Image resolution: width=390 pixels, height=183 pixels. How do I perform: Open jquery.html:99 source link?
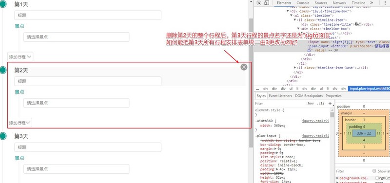(x=315, y=121)
